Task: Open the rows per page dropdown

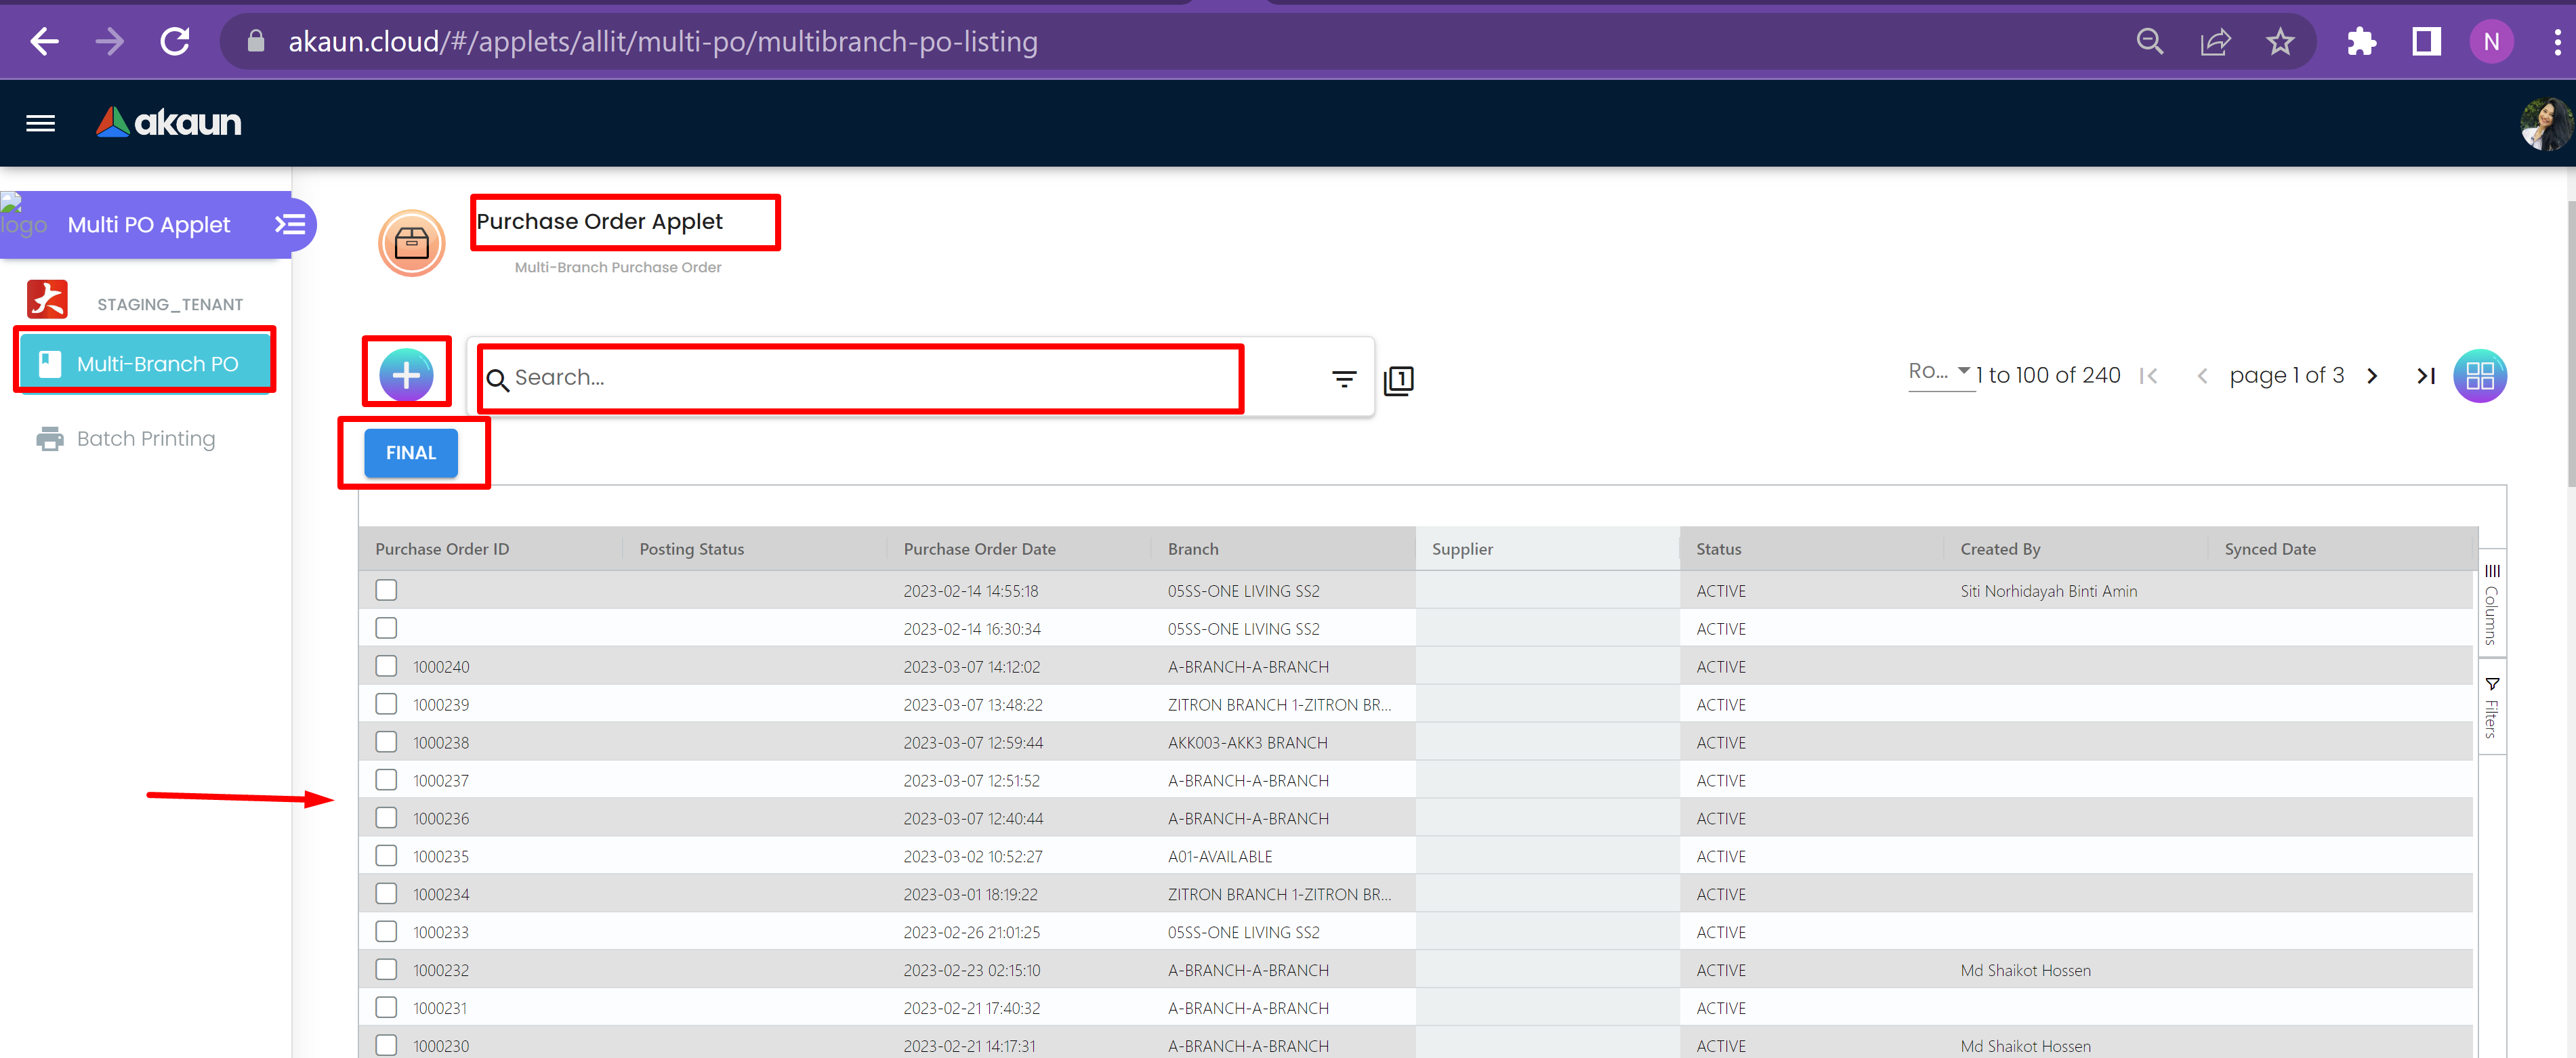Action: click(x=1939, y=372)
